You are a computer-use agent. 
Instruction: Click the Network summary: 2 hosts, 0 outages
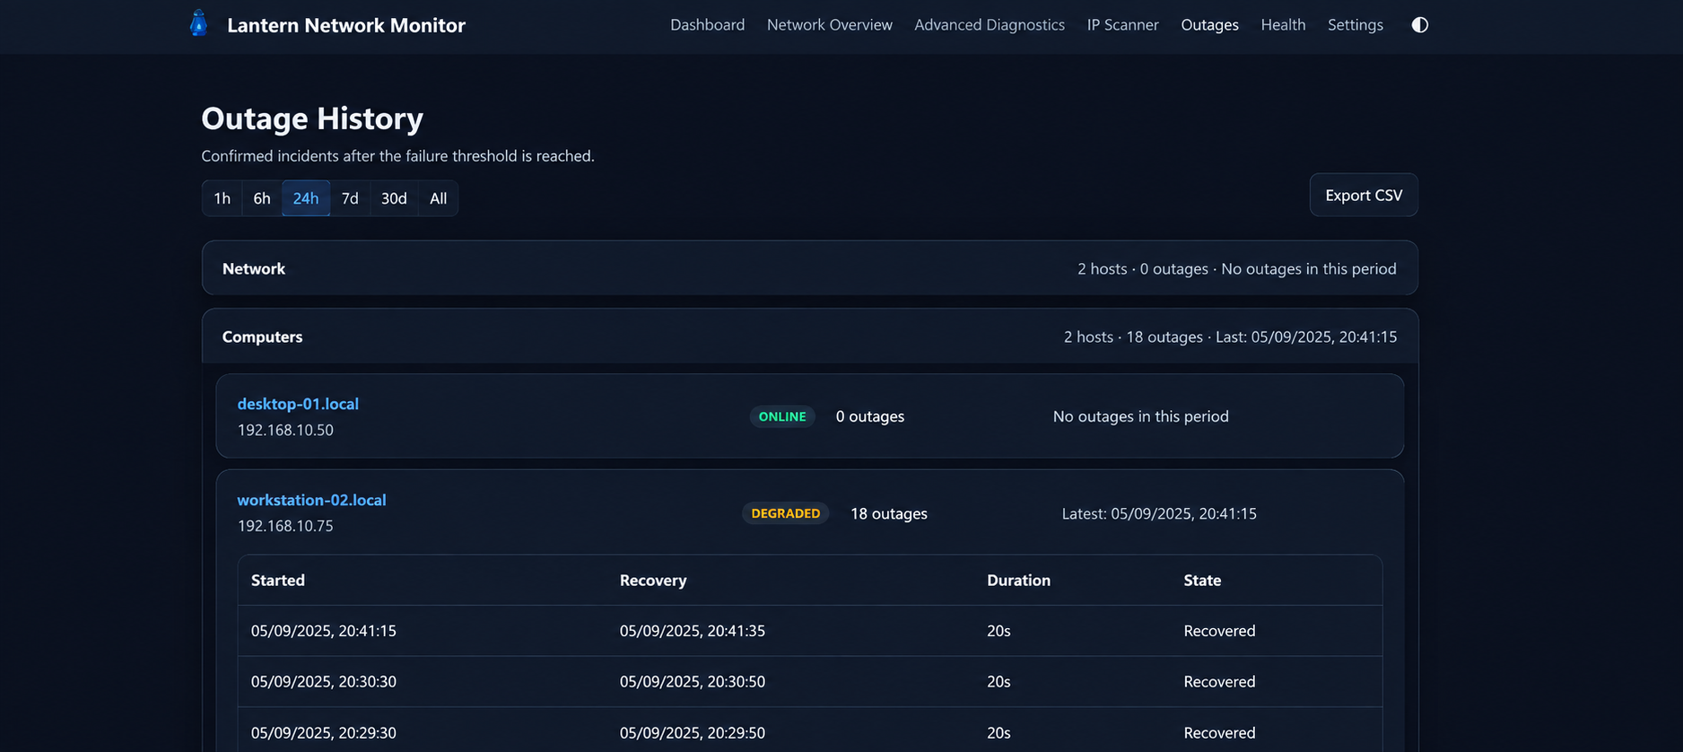pyautogui.click(x=1236, y=268)
